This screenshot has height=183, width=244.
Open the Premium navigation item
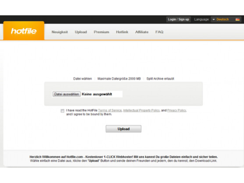(x=101, y=32)
